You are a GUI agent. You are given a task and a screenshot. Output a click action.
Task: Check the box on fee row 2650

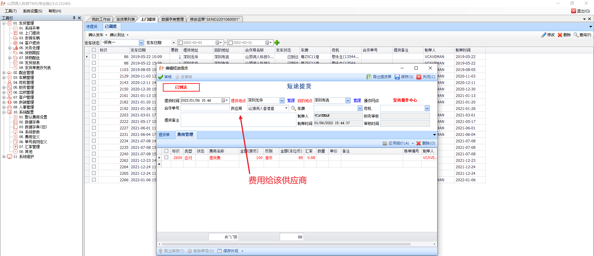166,157
